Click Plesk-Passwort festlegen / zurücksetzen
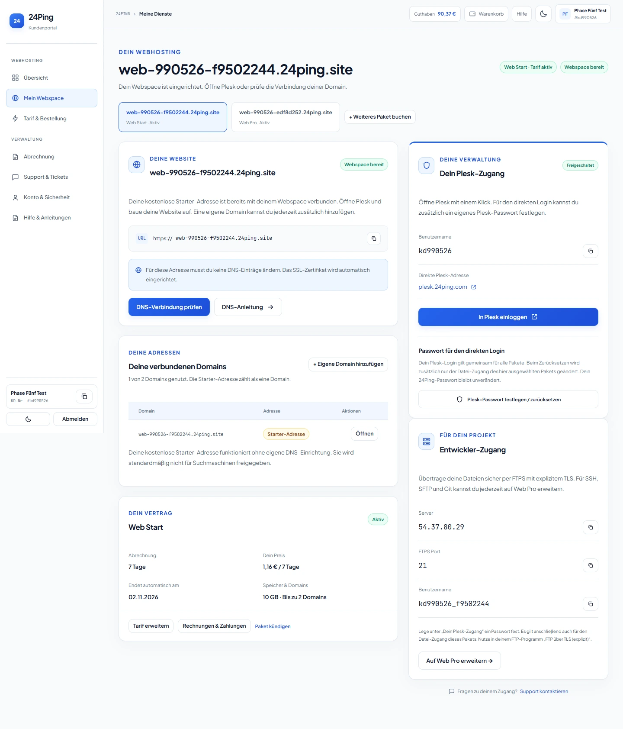Image resolution: width=623 pixels, height=729 pixels. pyautogui.click(x=508, y=399)
